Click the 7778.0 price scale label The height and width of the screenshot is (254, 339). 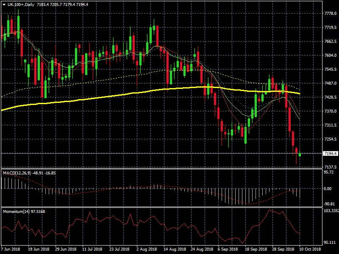(x=330, y=14)
